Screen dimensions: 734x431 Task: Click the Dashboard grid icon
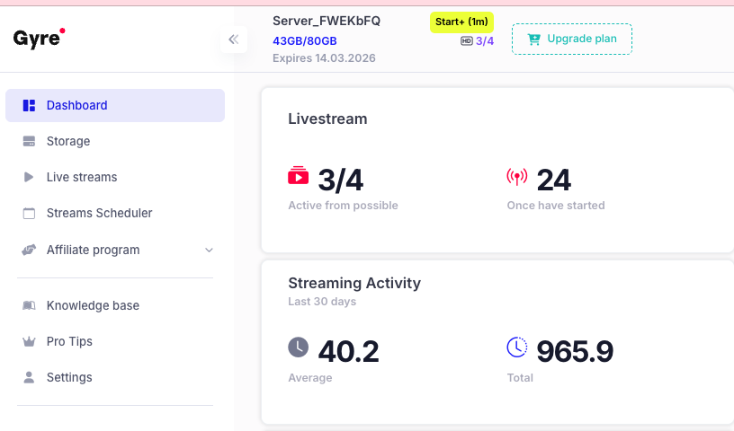[x=29, y=105]
